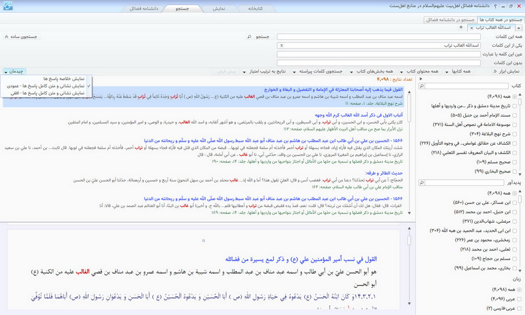The image size is (525, 315).
Task: Check صحيح مسلم book filter
Action: click(x=514, y=162)
